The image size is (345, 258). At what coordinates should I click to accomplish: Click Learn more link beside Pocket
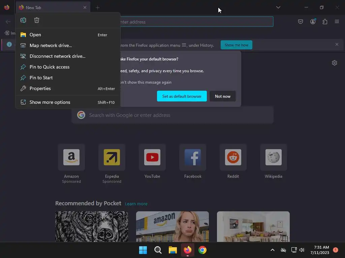[x=136, y=204]
